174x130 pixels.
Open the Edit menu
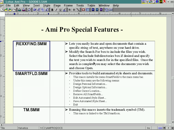[17, 5]
